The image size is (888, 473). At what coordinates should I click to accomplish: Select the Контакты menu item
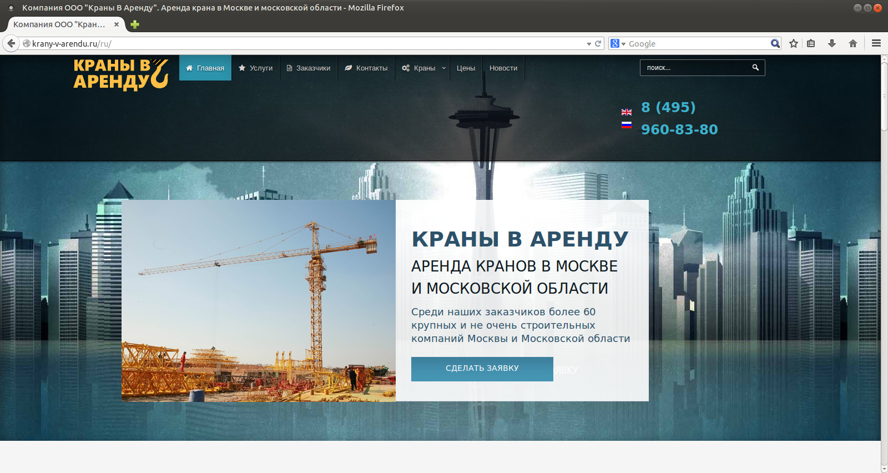pos(366,68)
